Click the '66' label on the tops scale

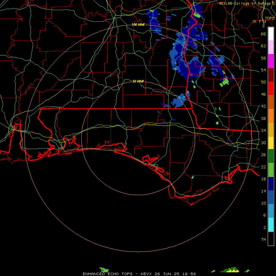pyautogui.click(x=263, y=34)
